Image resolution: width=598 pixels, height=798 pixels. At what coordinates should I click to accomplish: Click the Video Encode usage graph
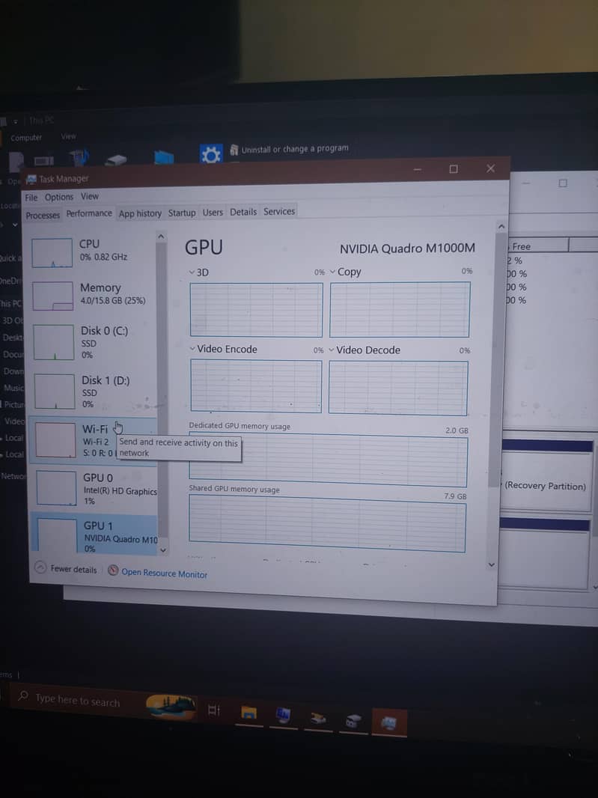coord(256,386)
